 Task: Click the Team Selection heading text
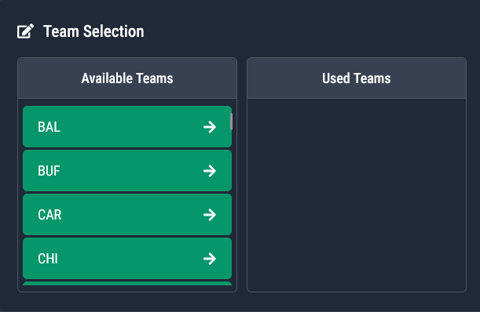93,31
